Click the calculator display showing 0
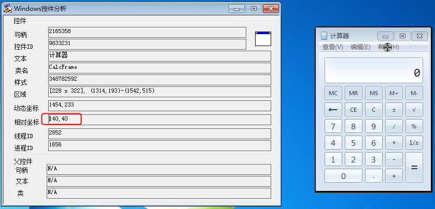The width and height of the screenshot is (435, 209). (x=374, y=70)
